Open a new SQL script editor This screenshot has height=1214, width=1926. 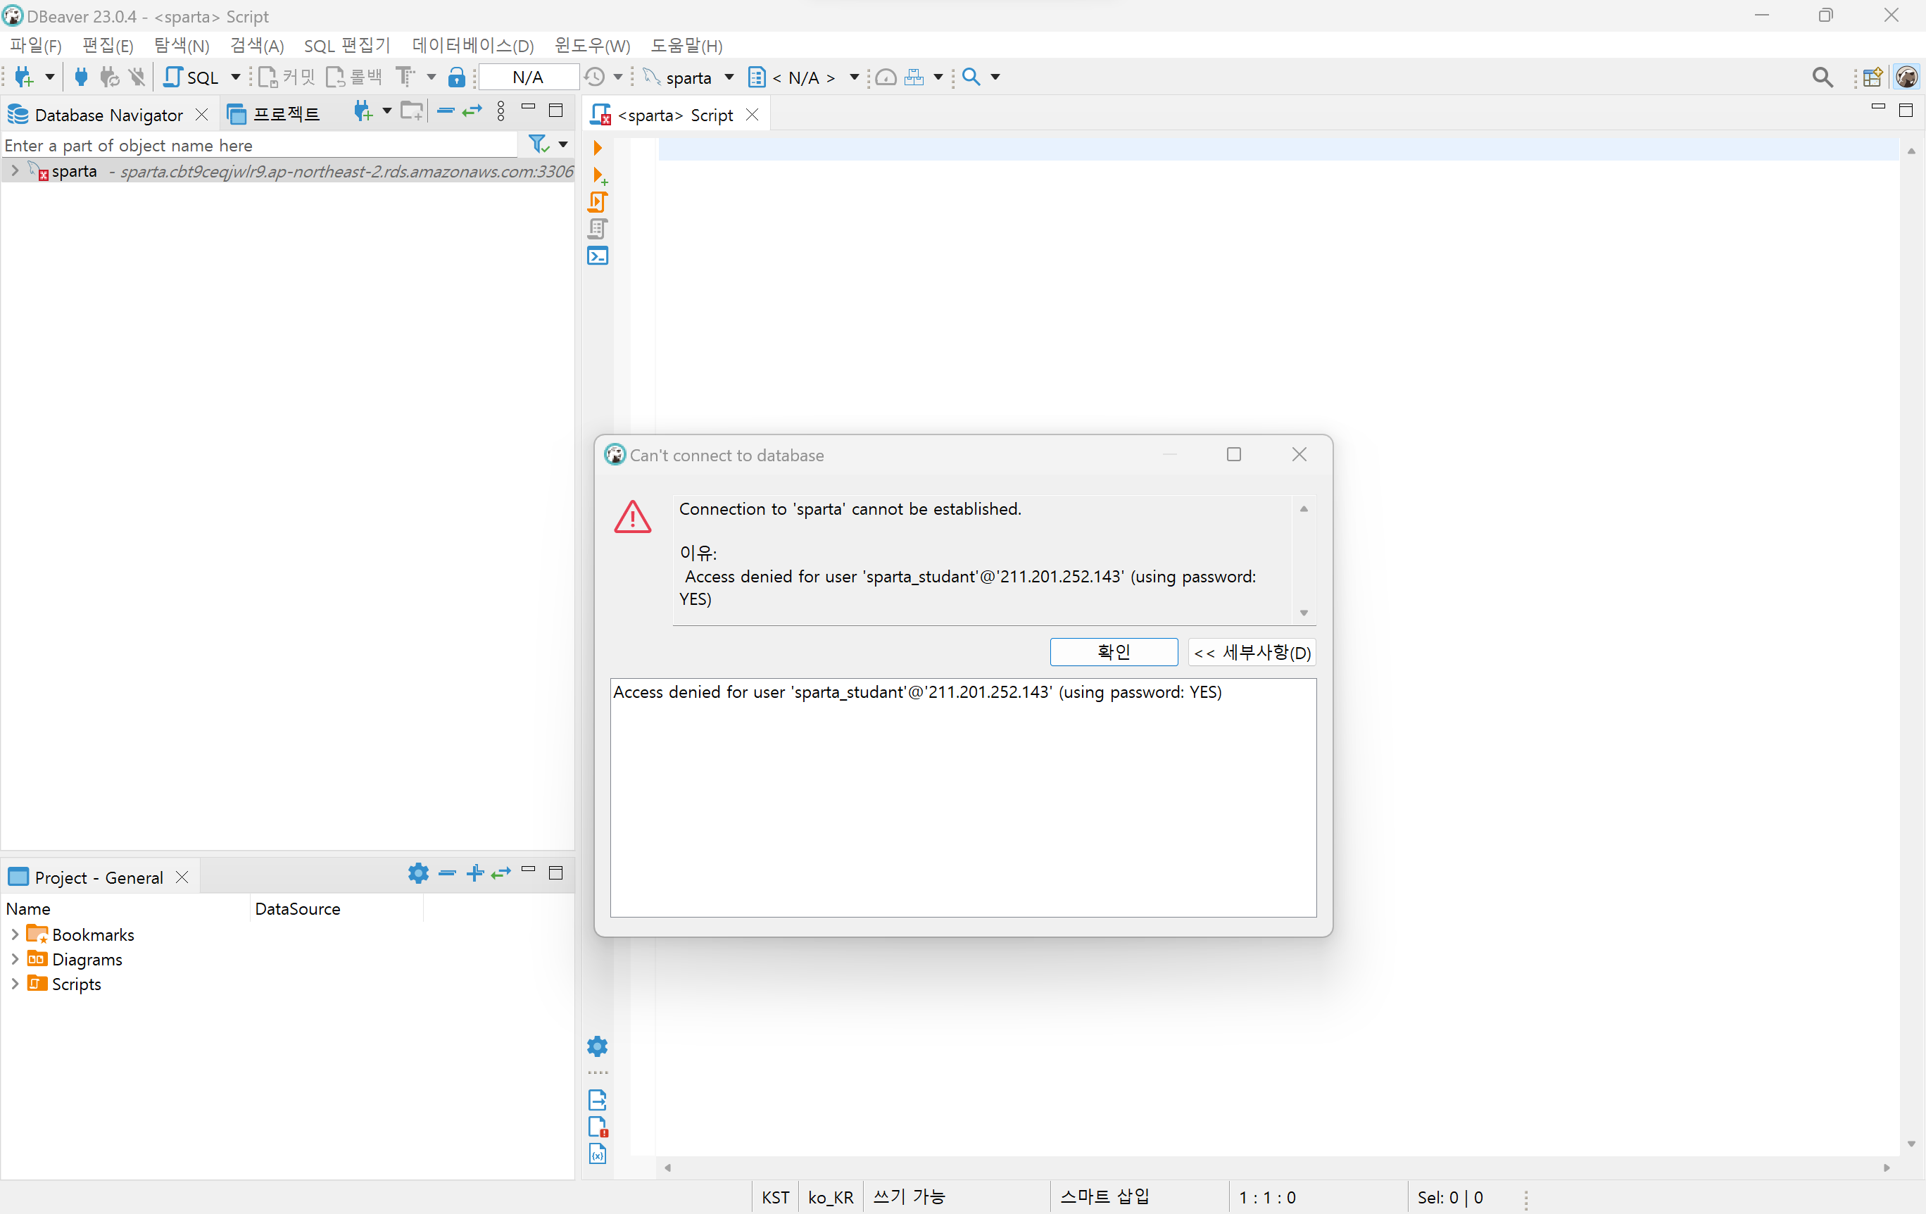(191, 77)
